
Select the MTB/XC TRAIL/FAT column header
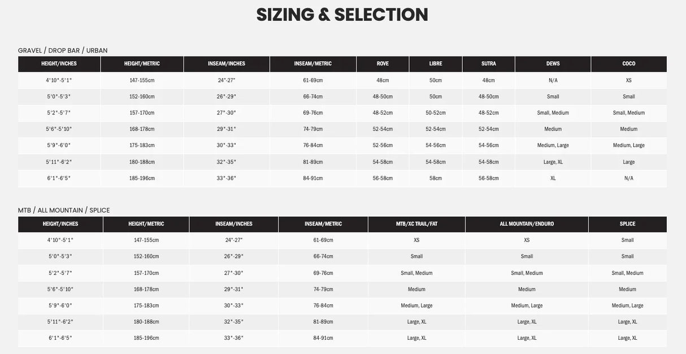(x=416, y=224)
